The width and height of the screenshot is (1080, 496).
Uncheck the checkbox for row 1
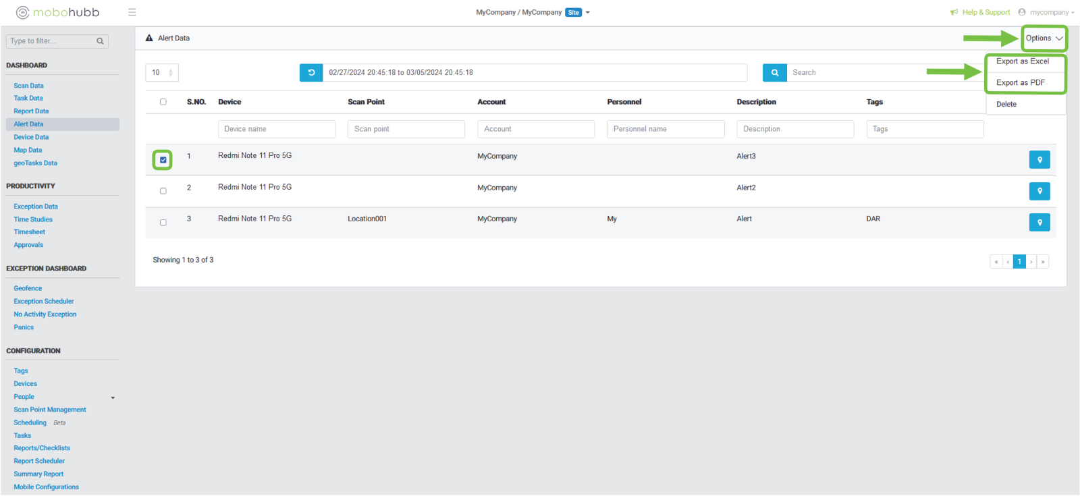[x=163, y=160]
